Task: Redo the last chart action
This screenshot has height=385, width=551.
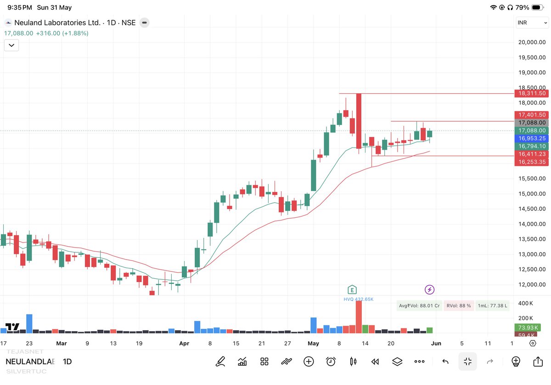Action: (x=490, y=362)
